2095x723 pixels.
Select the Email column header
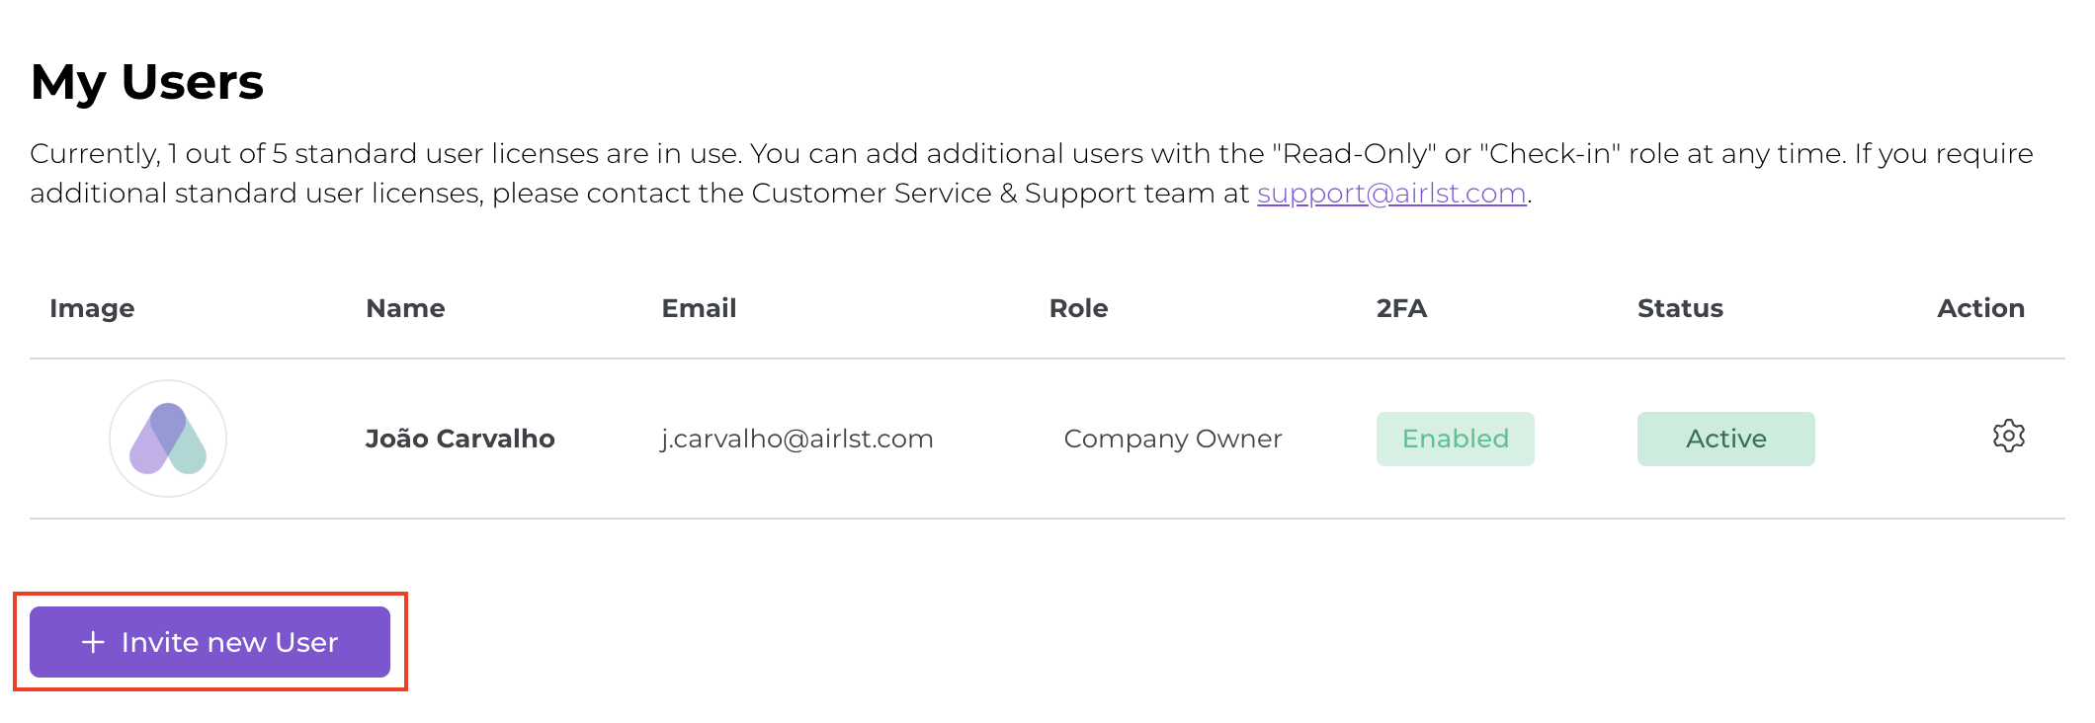699,308
